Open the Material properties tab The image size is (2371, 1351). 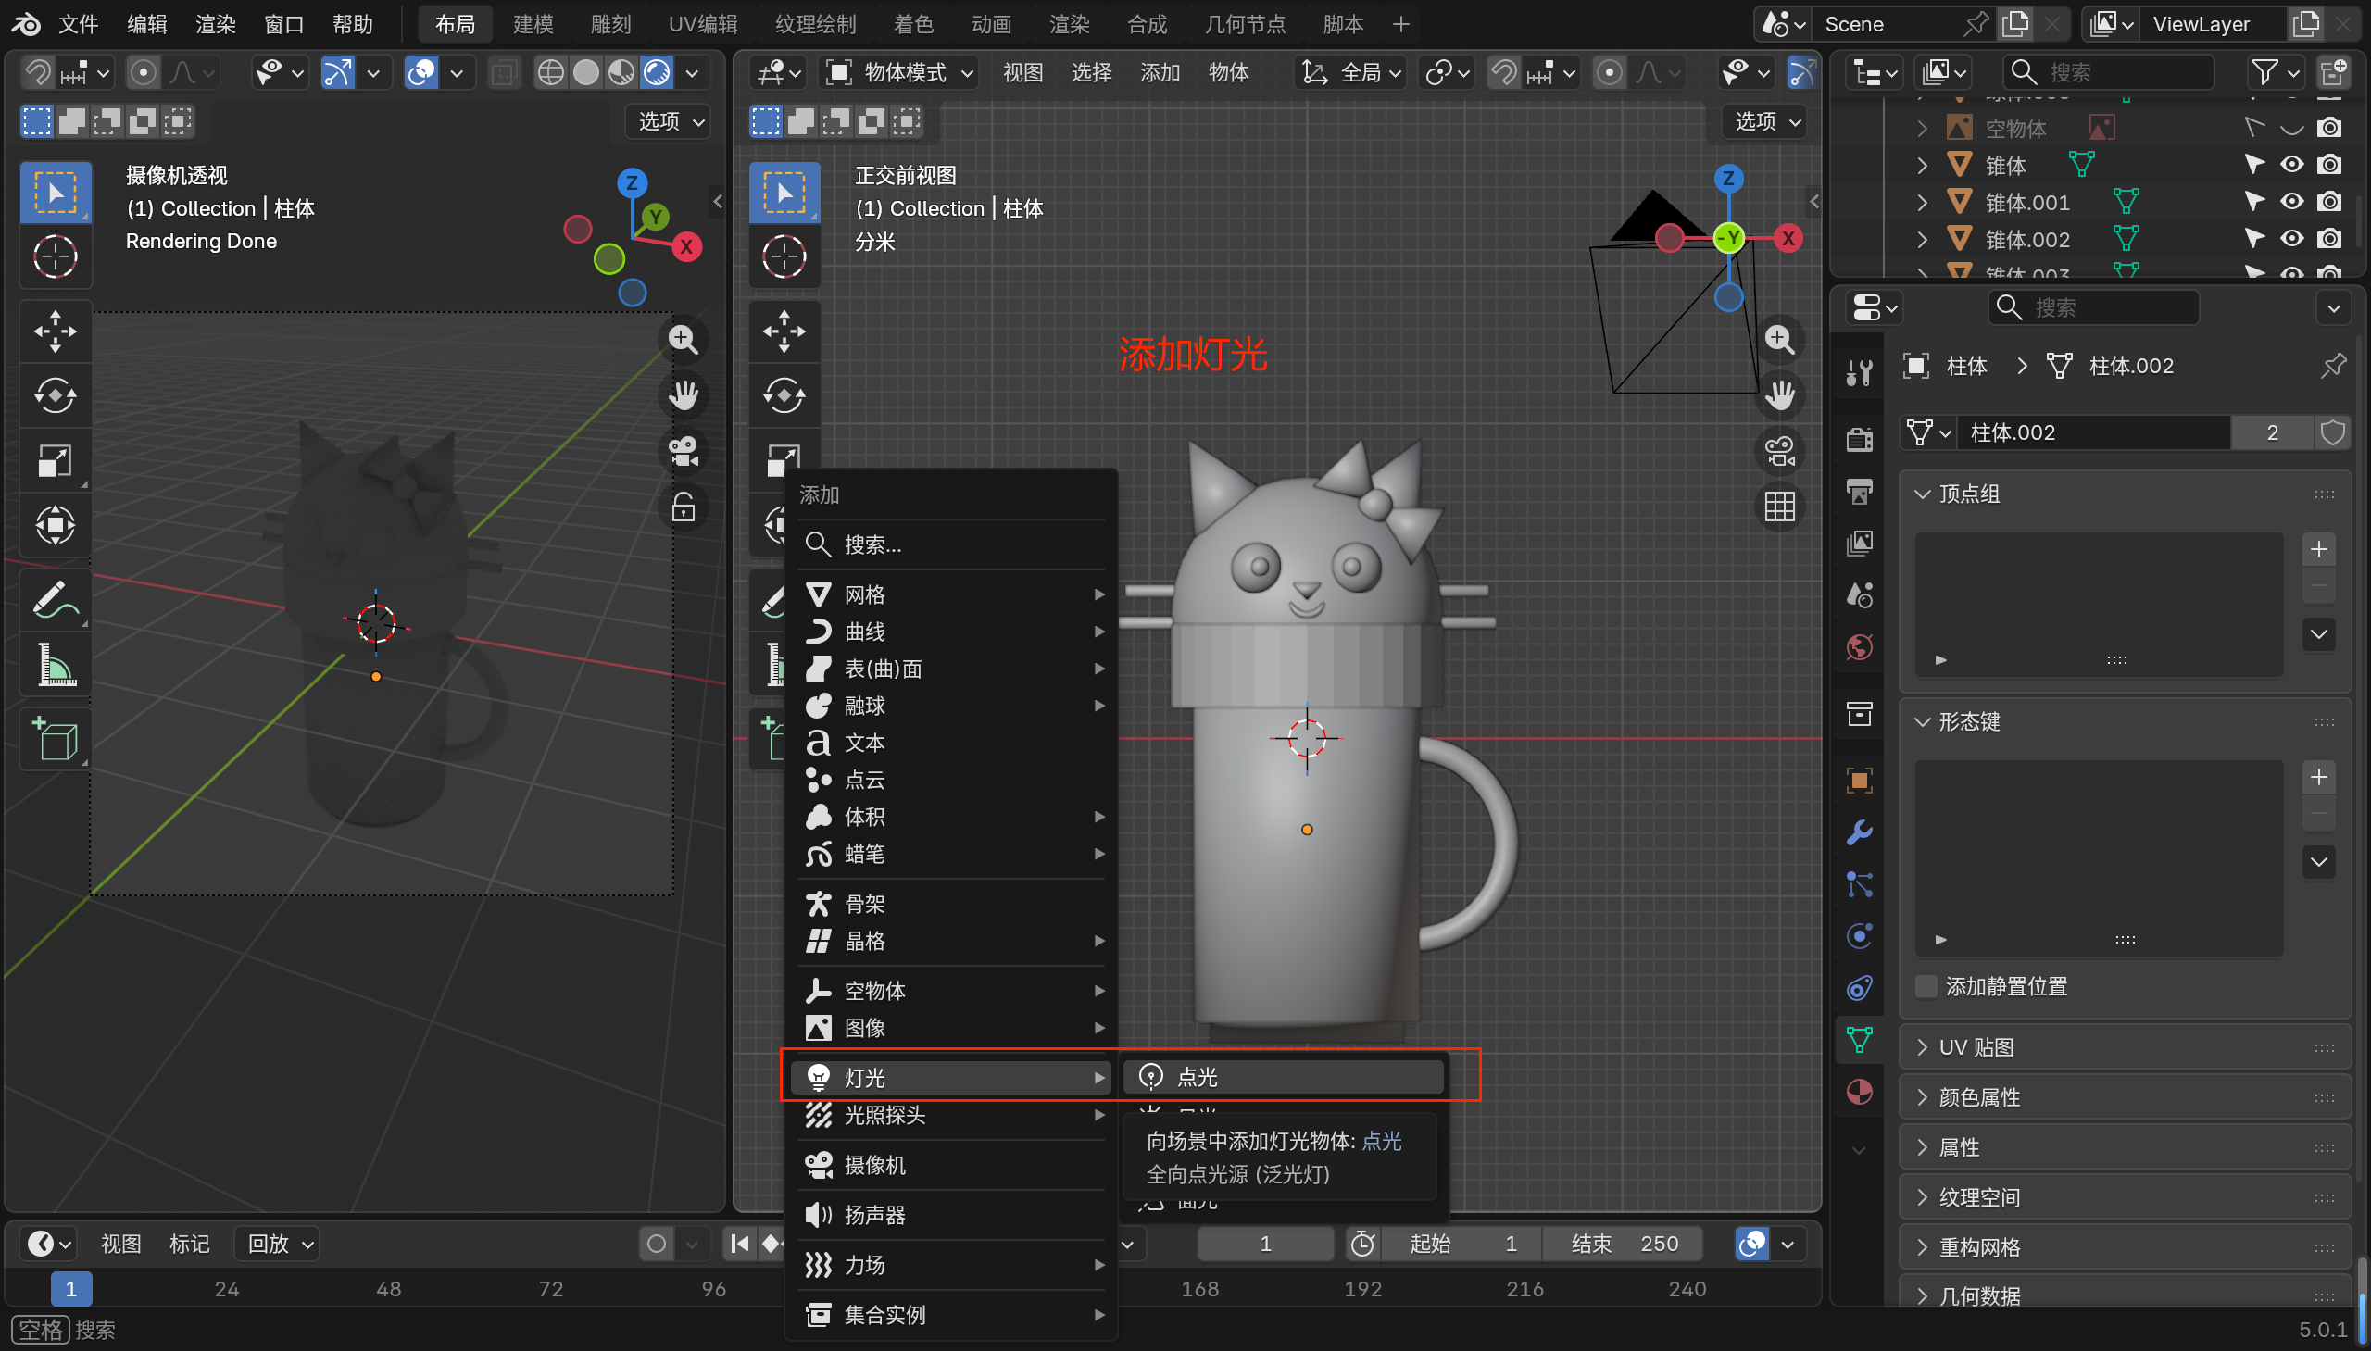[1859, 1092]
